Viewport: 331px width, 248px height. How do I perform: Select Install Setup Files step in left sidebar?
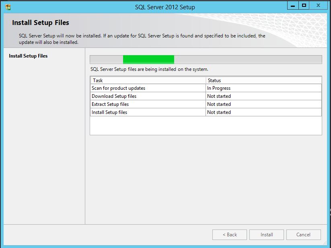coord(28,56)
